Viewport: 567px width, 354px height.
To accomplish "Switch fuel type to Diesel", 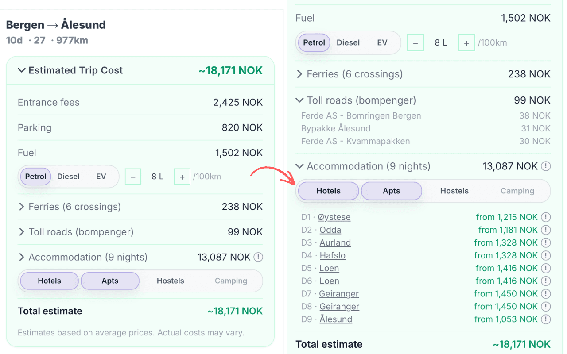I will 68,177.
